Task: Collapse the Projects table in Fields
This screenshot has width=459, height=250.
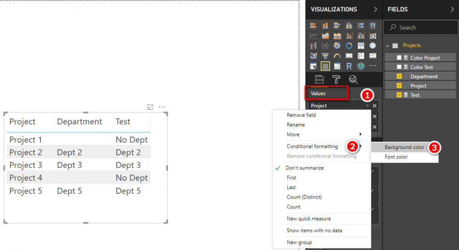Action: pos(387,46)
